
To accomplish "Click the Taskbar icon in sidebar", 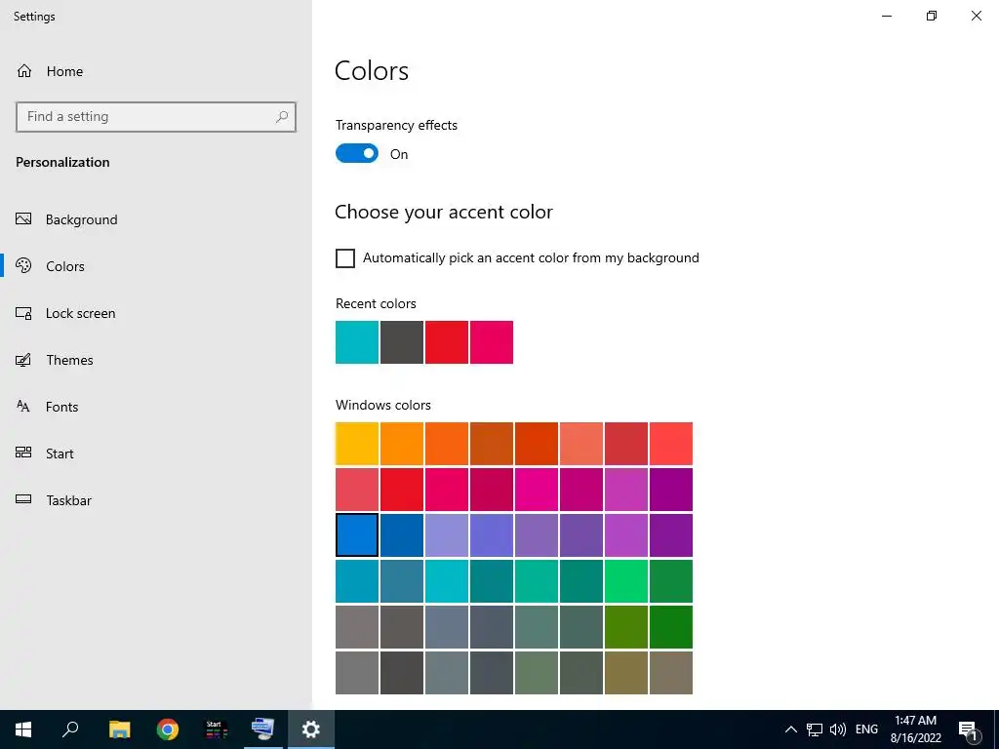I will pyautogui.click(x=23, y=499).
